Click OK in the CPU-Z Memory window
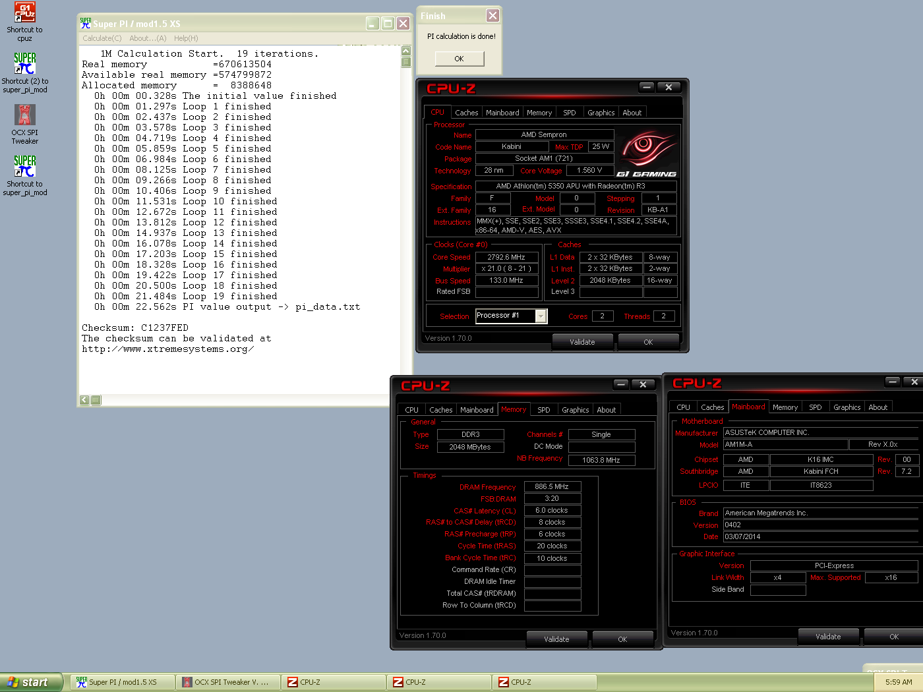The width and height of the screenshot is (923, 692). (622, 639)
